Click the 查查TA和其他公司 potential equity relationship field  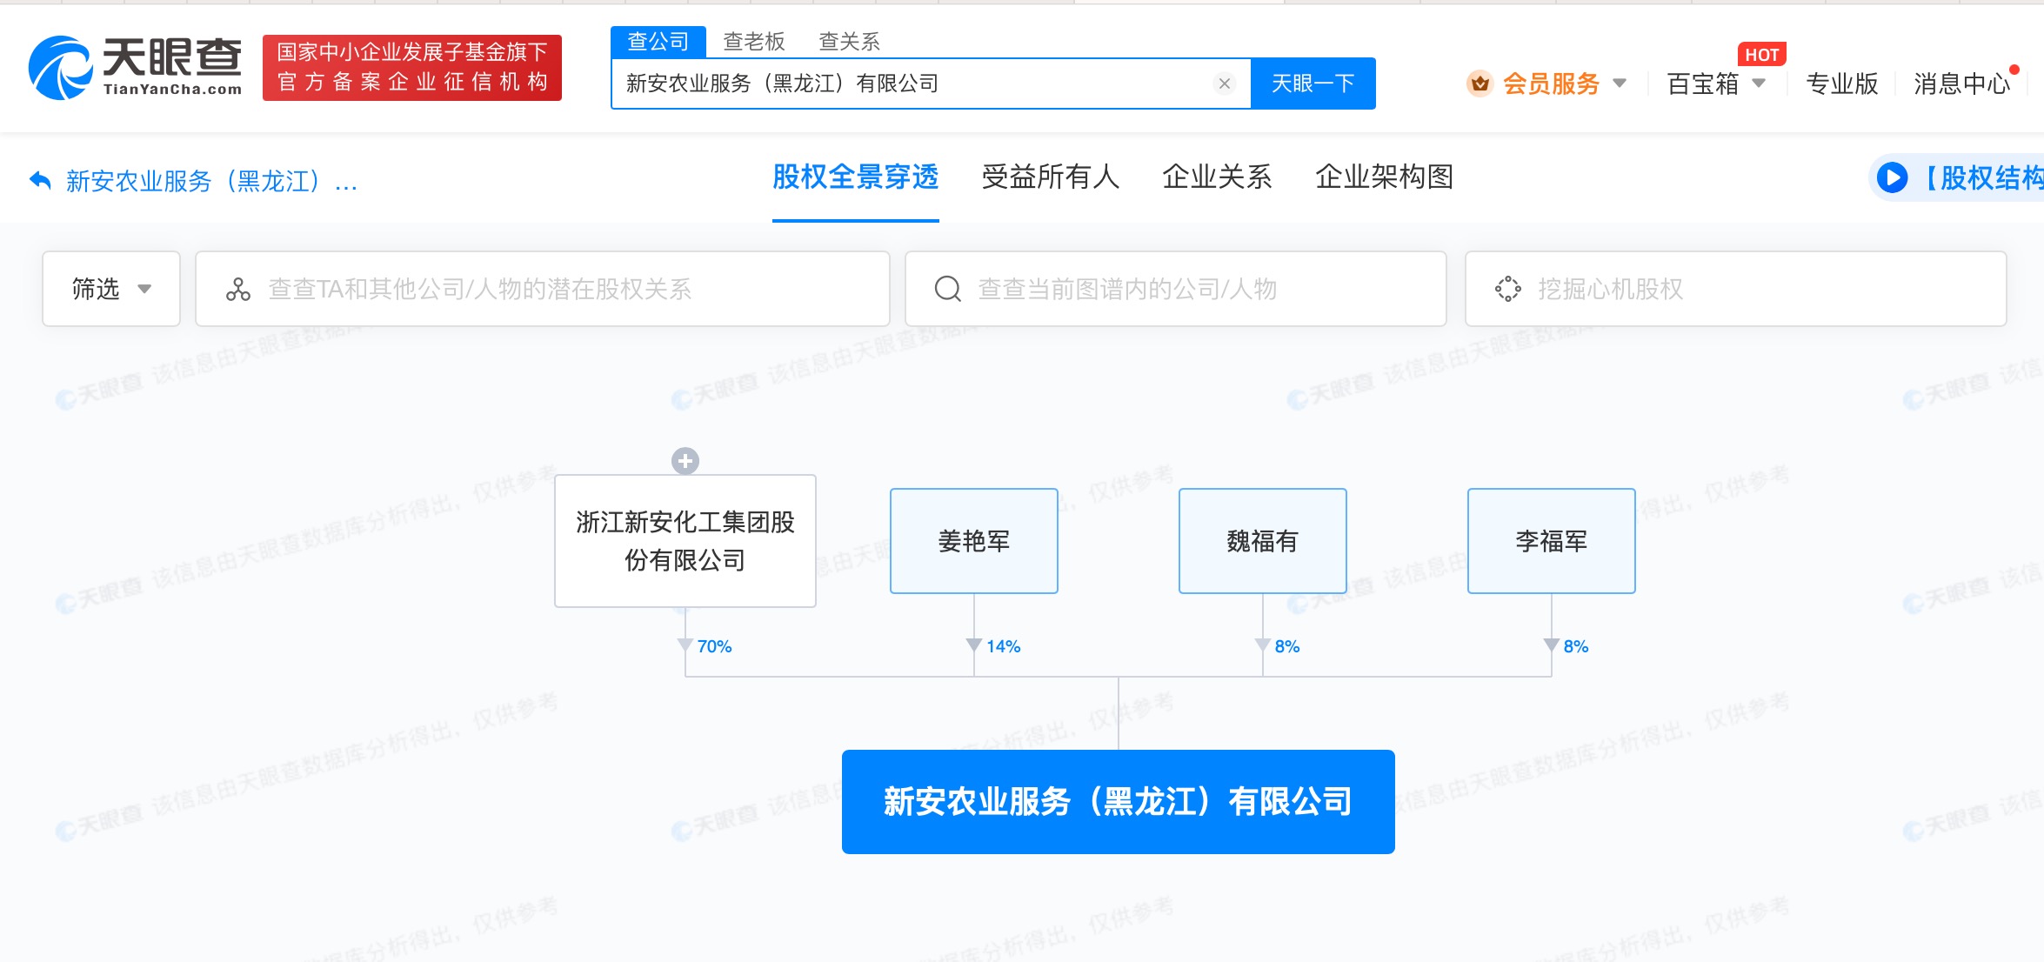pos(543,289)
